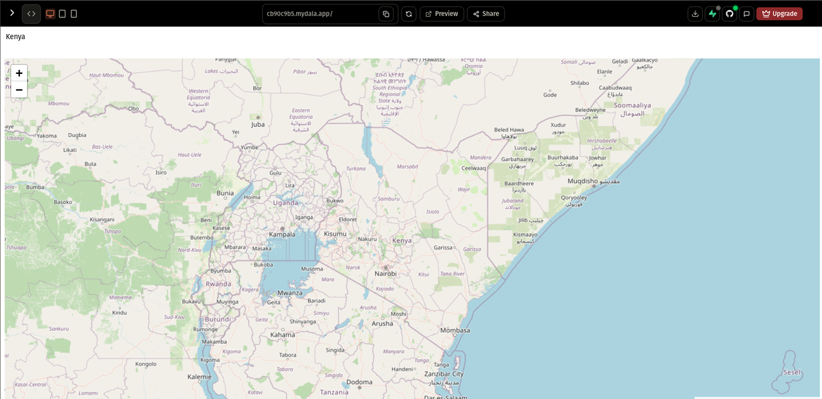822x399 pixels.
Task: Zoom out the map with minus
Action: [19, 90]
